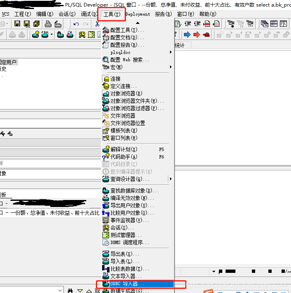Open 查找数据库对象(D) menu entry
The height and width of the screenshot is (293, 291).
coord(138,191)
